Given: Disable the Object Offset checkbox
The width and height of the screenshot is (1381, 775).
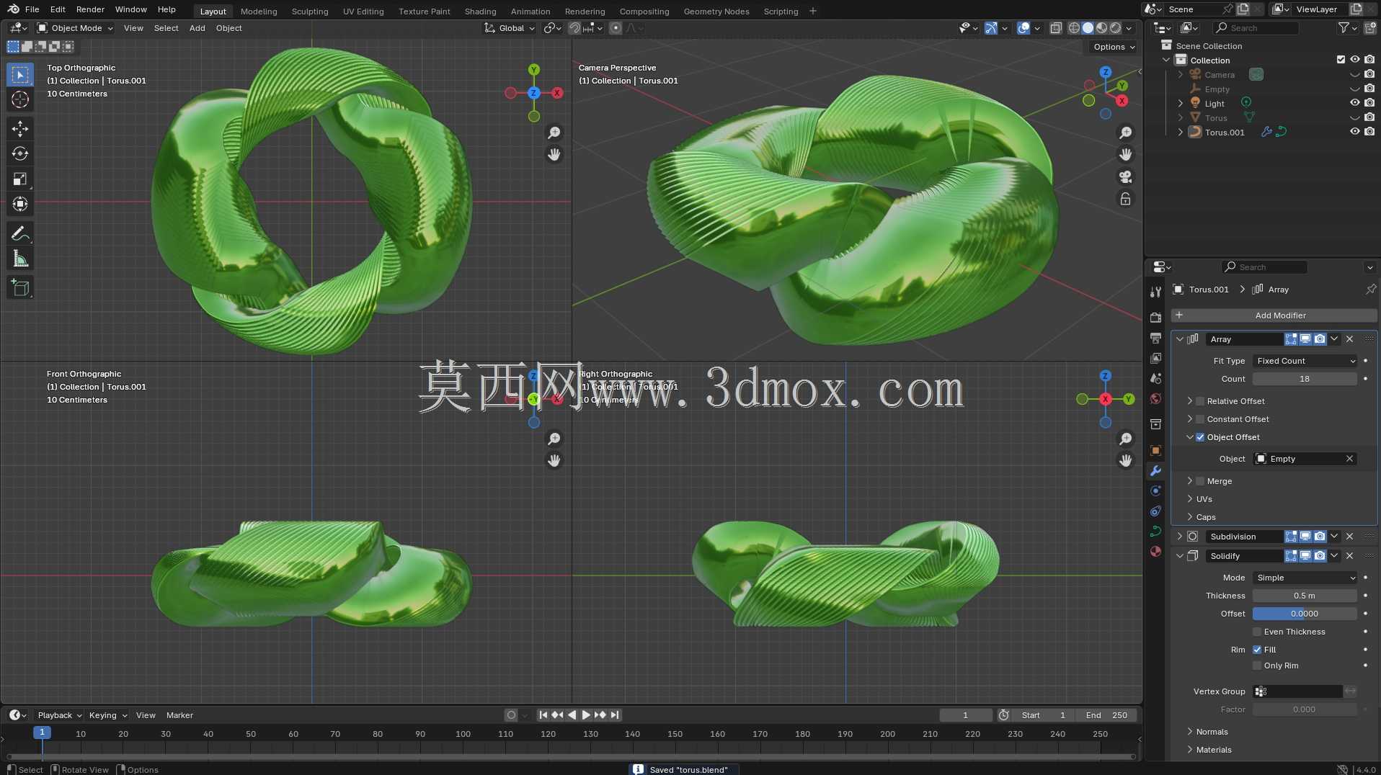Looking at the screenshot, I should 1200,437.
